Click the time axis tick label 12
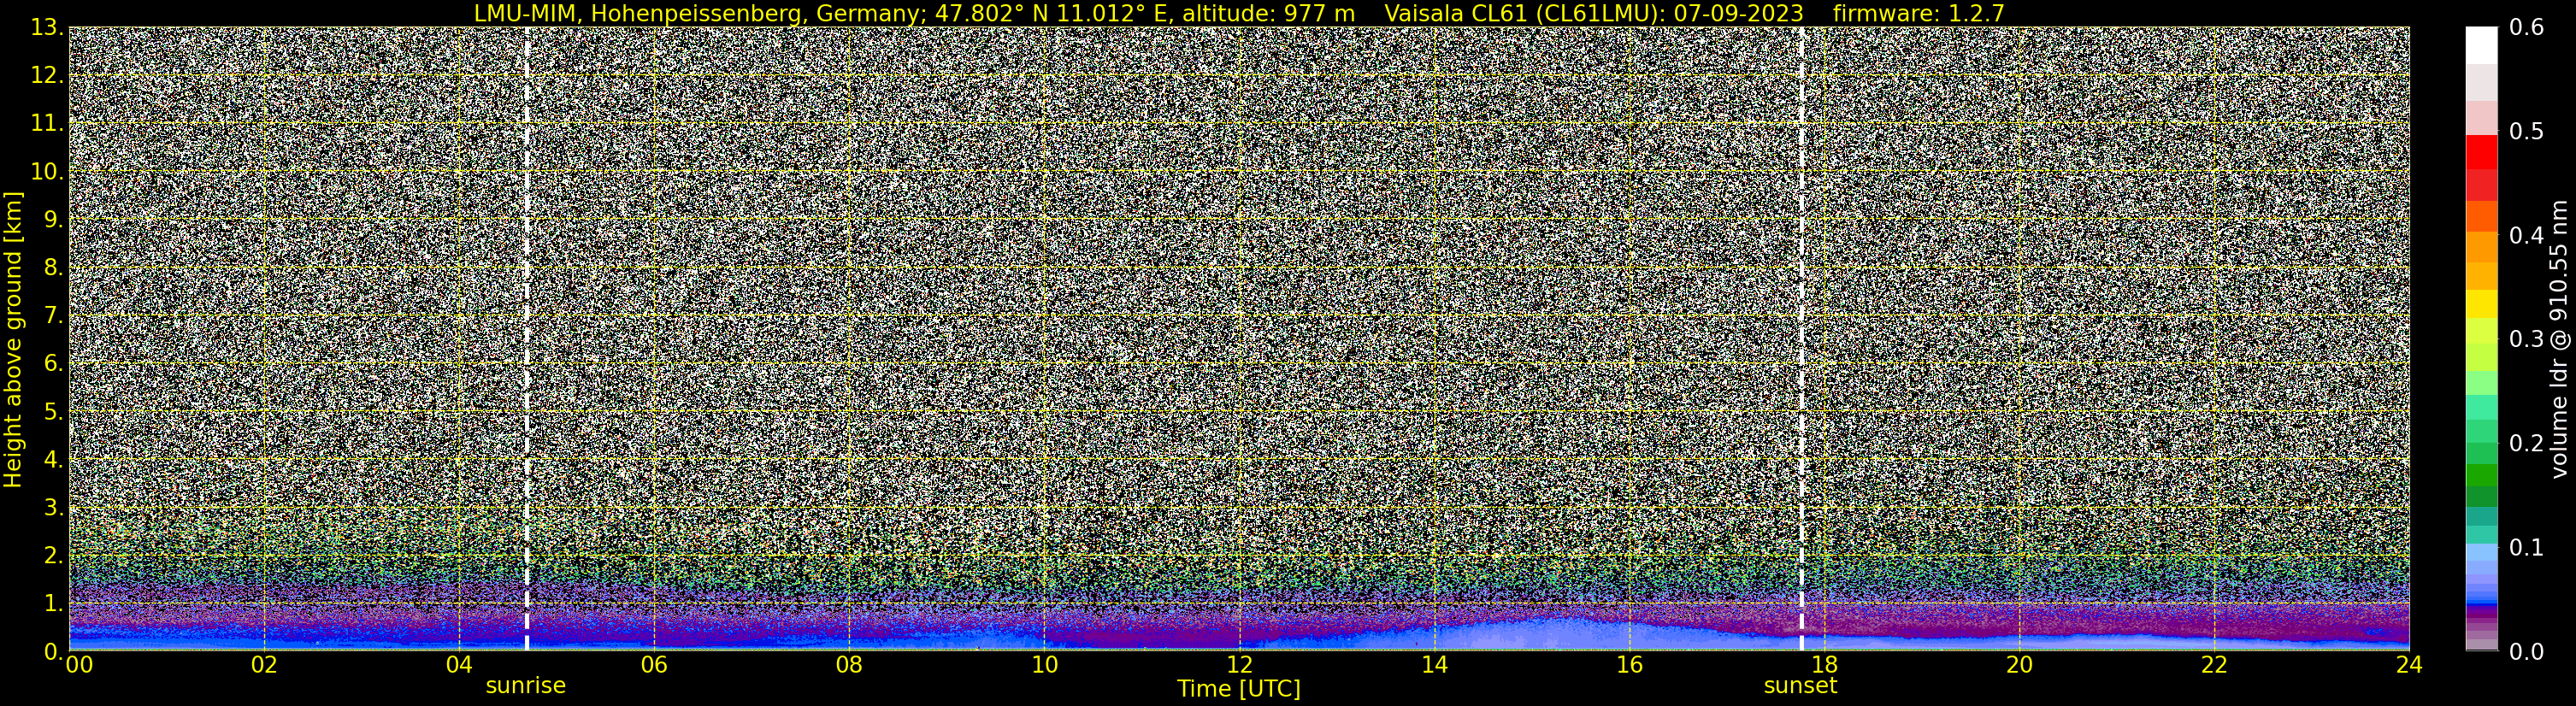Image resolution: width=2576 pixels, height=706 pixels. tap(1239, 666)
